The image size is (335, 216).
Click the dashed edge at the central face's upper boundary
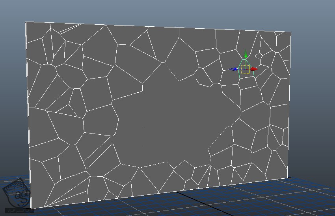[x=171, y=71]
